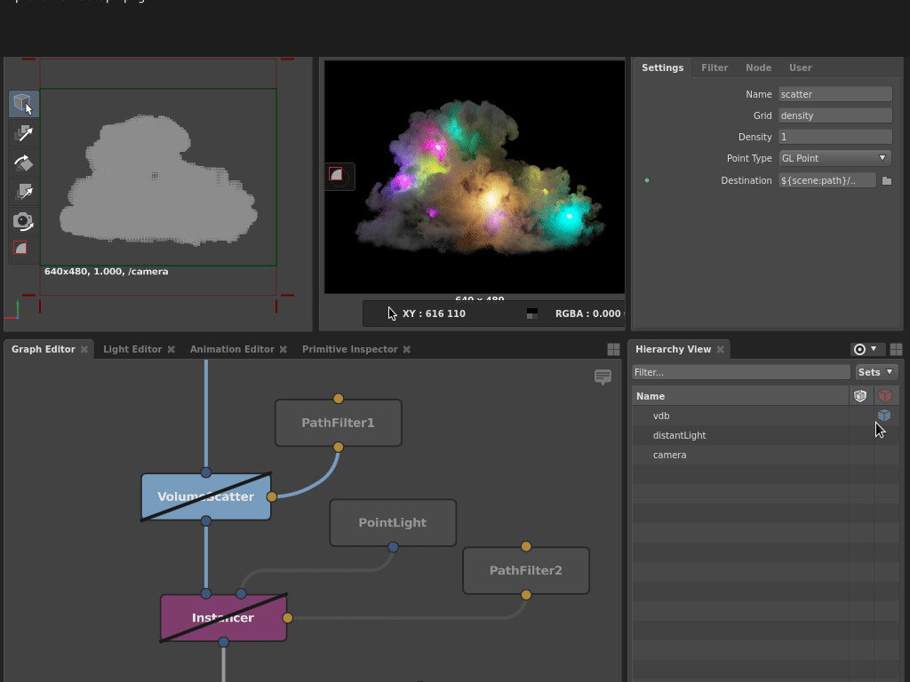Image resolution: width=910 pixels, height=682 pixels.
Task: Switch to the Filter tab
Action: [714, 67]
